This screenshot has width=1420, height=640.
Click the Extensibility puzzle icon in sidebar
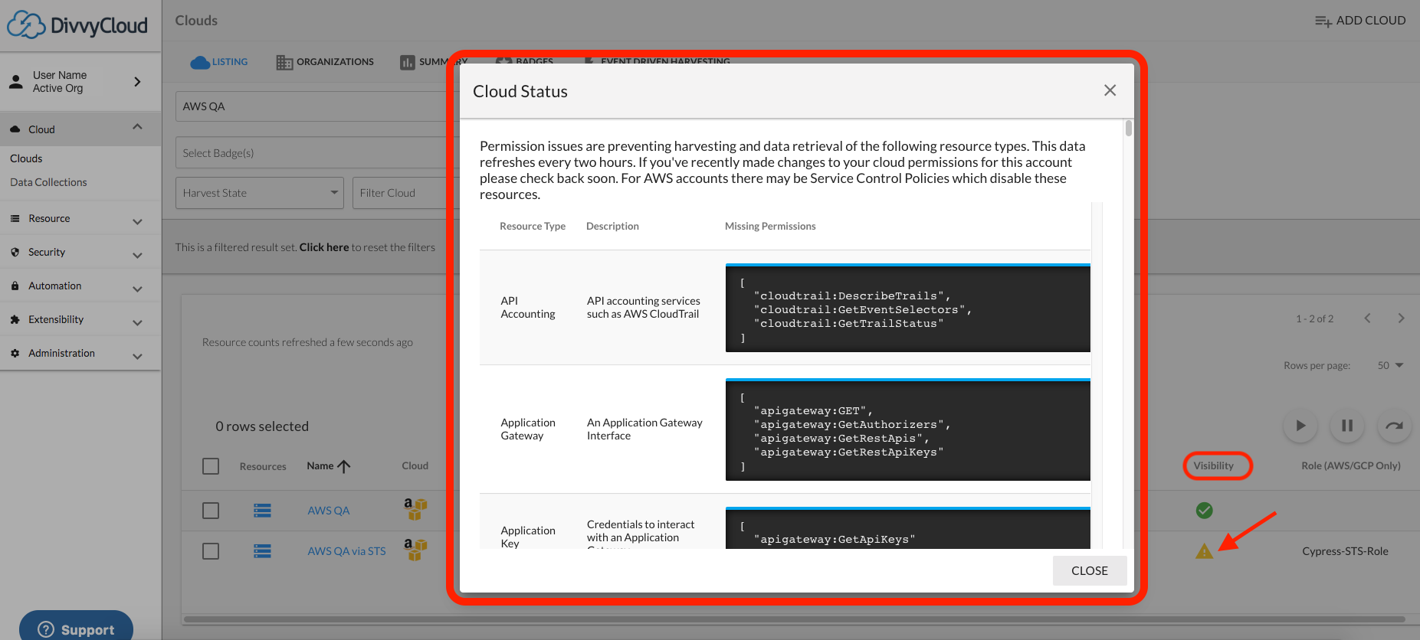click(x=15, y=319)
